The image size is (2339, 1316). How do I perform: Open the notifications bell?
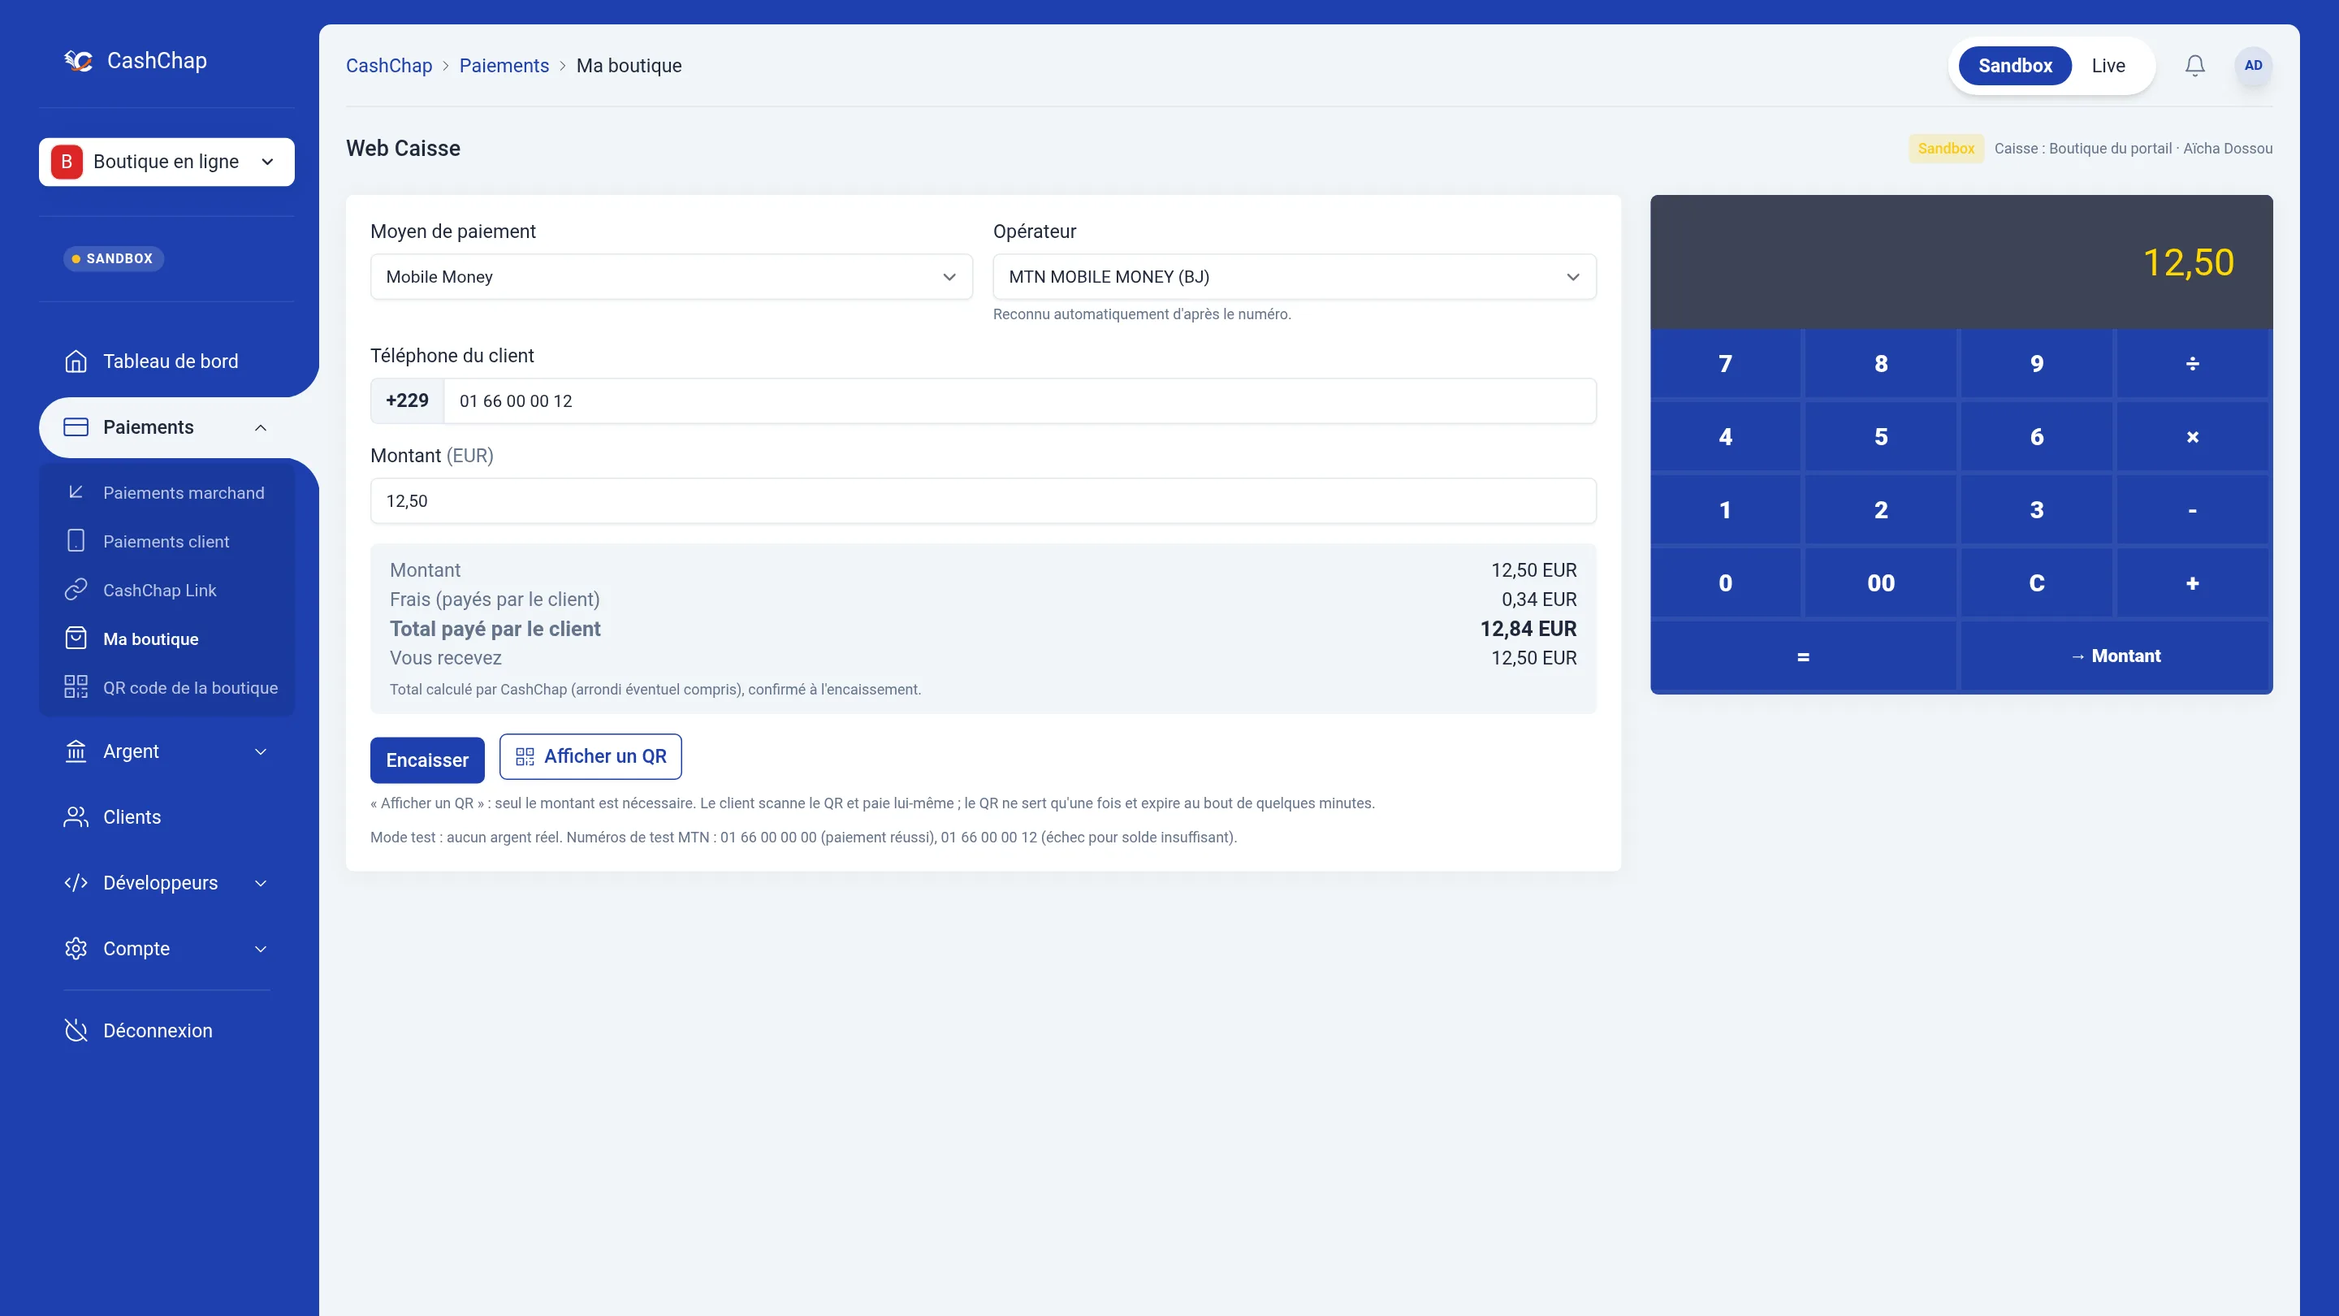click(x=2194, y=65)
